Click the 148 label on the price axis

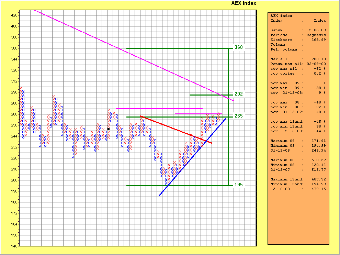[14, 246]
